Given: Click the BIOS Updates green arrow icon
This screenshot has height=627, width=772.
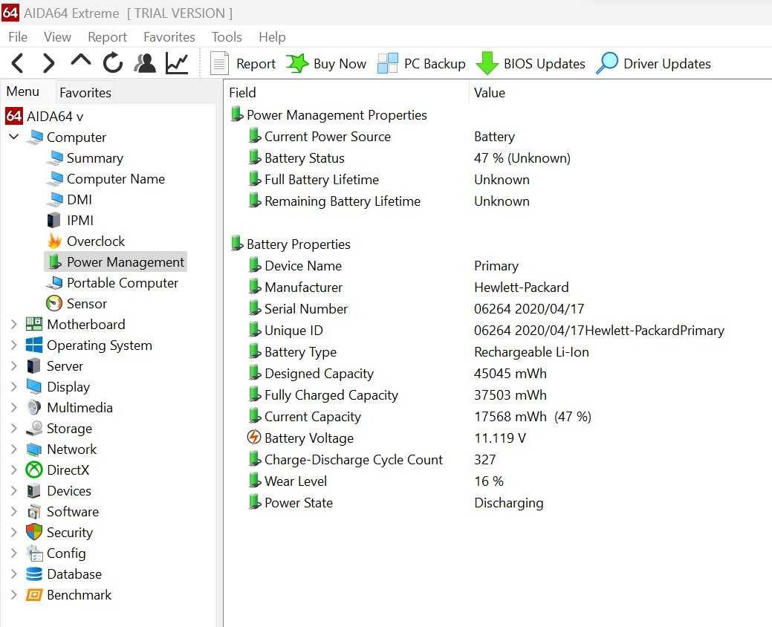Looking at the screenshot, I should tap(487, 63).
